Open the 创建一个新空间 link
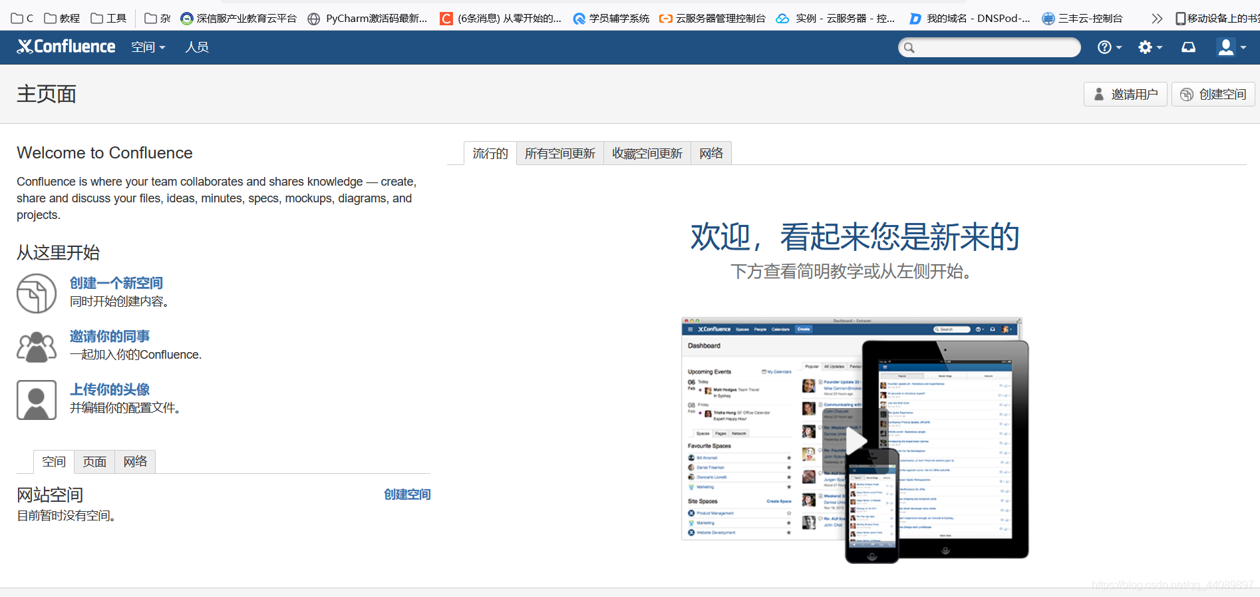Image resolution: width=1260 pixels, height=597 pixels. click(x=116, y=283)
